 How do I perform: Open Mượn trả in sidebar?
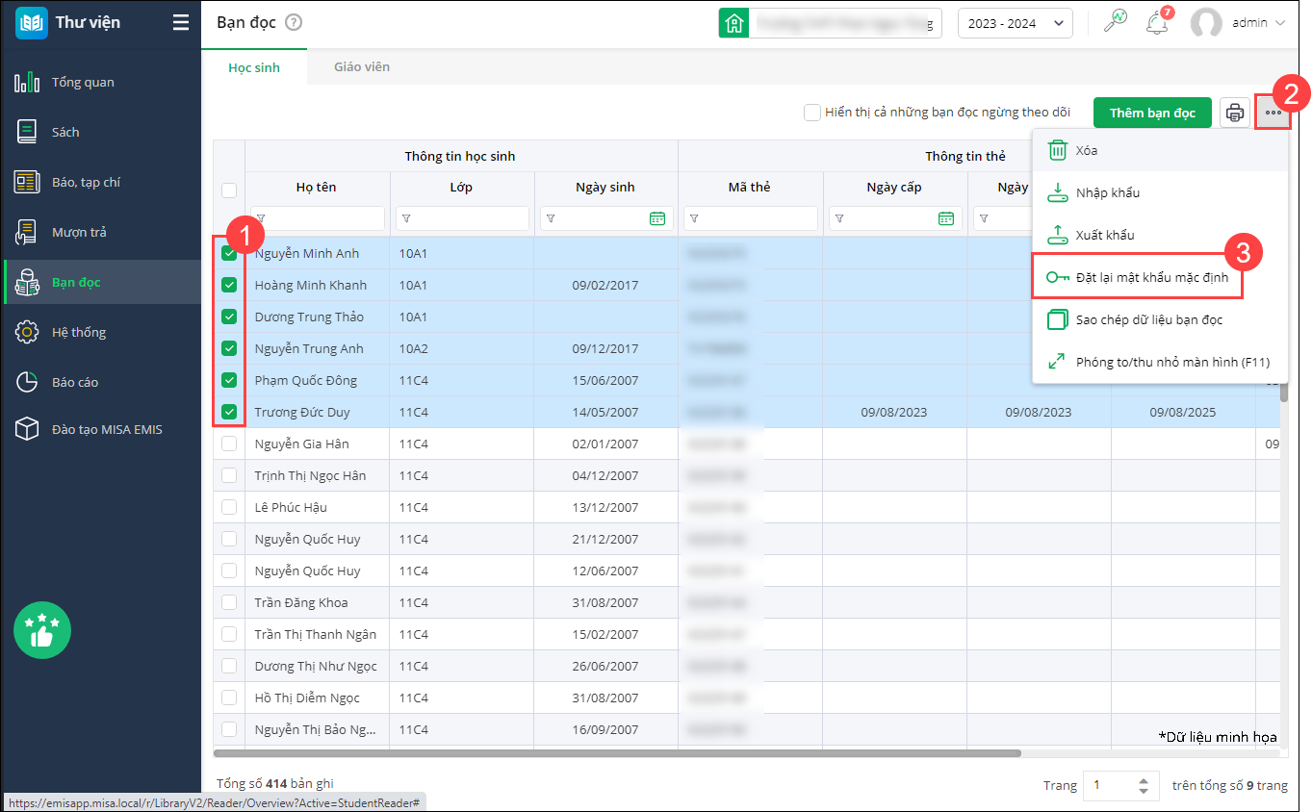point(79,232)
